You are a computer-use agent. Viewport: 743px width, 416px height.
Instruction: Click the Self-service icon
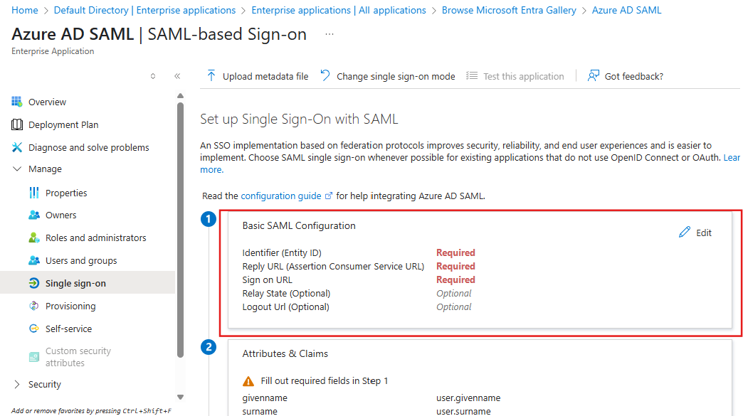(x=33, y=329)
